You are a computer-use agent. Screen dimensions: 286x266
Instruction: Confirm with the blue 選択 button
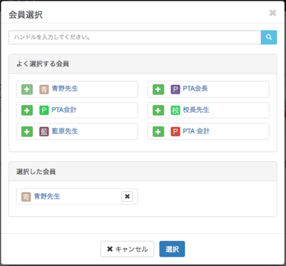(172, 249)
